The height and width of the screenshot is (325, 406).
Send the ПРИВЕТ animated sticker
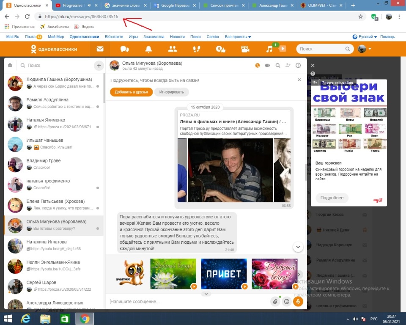(224, 274)
